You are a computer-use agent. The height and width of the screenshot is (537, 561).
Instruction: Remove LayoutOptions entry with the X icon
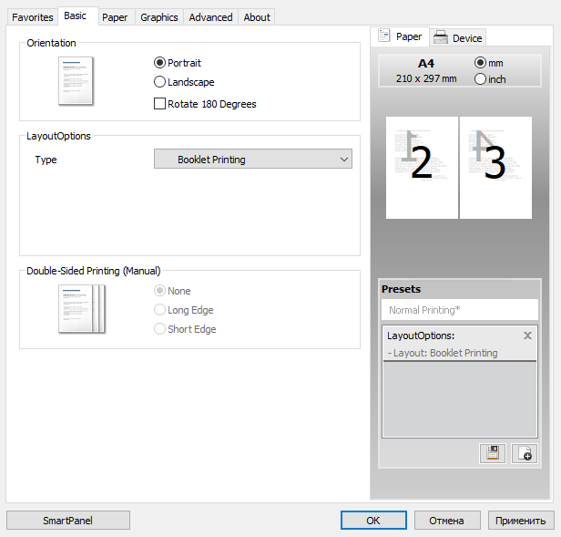[527, 336]
